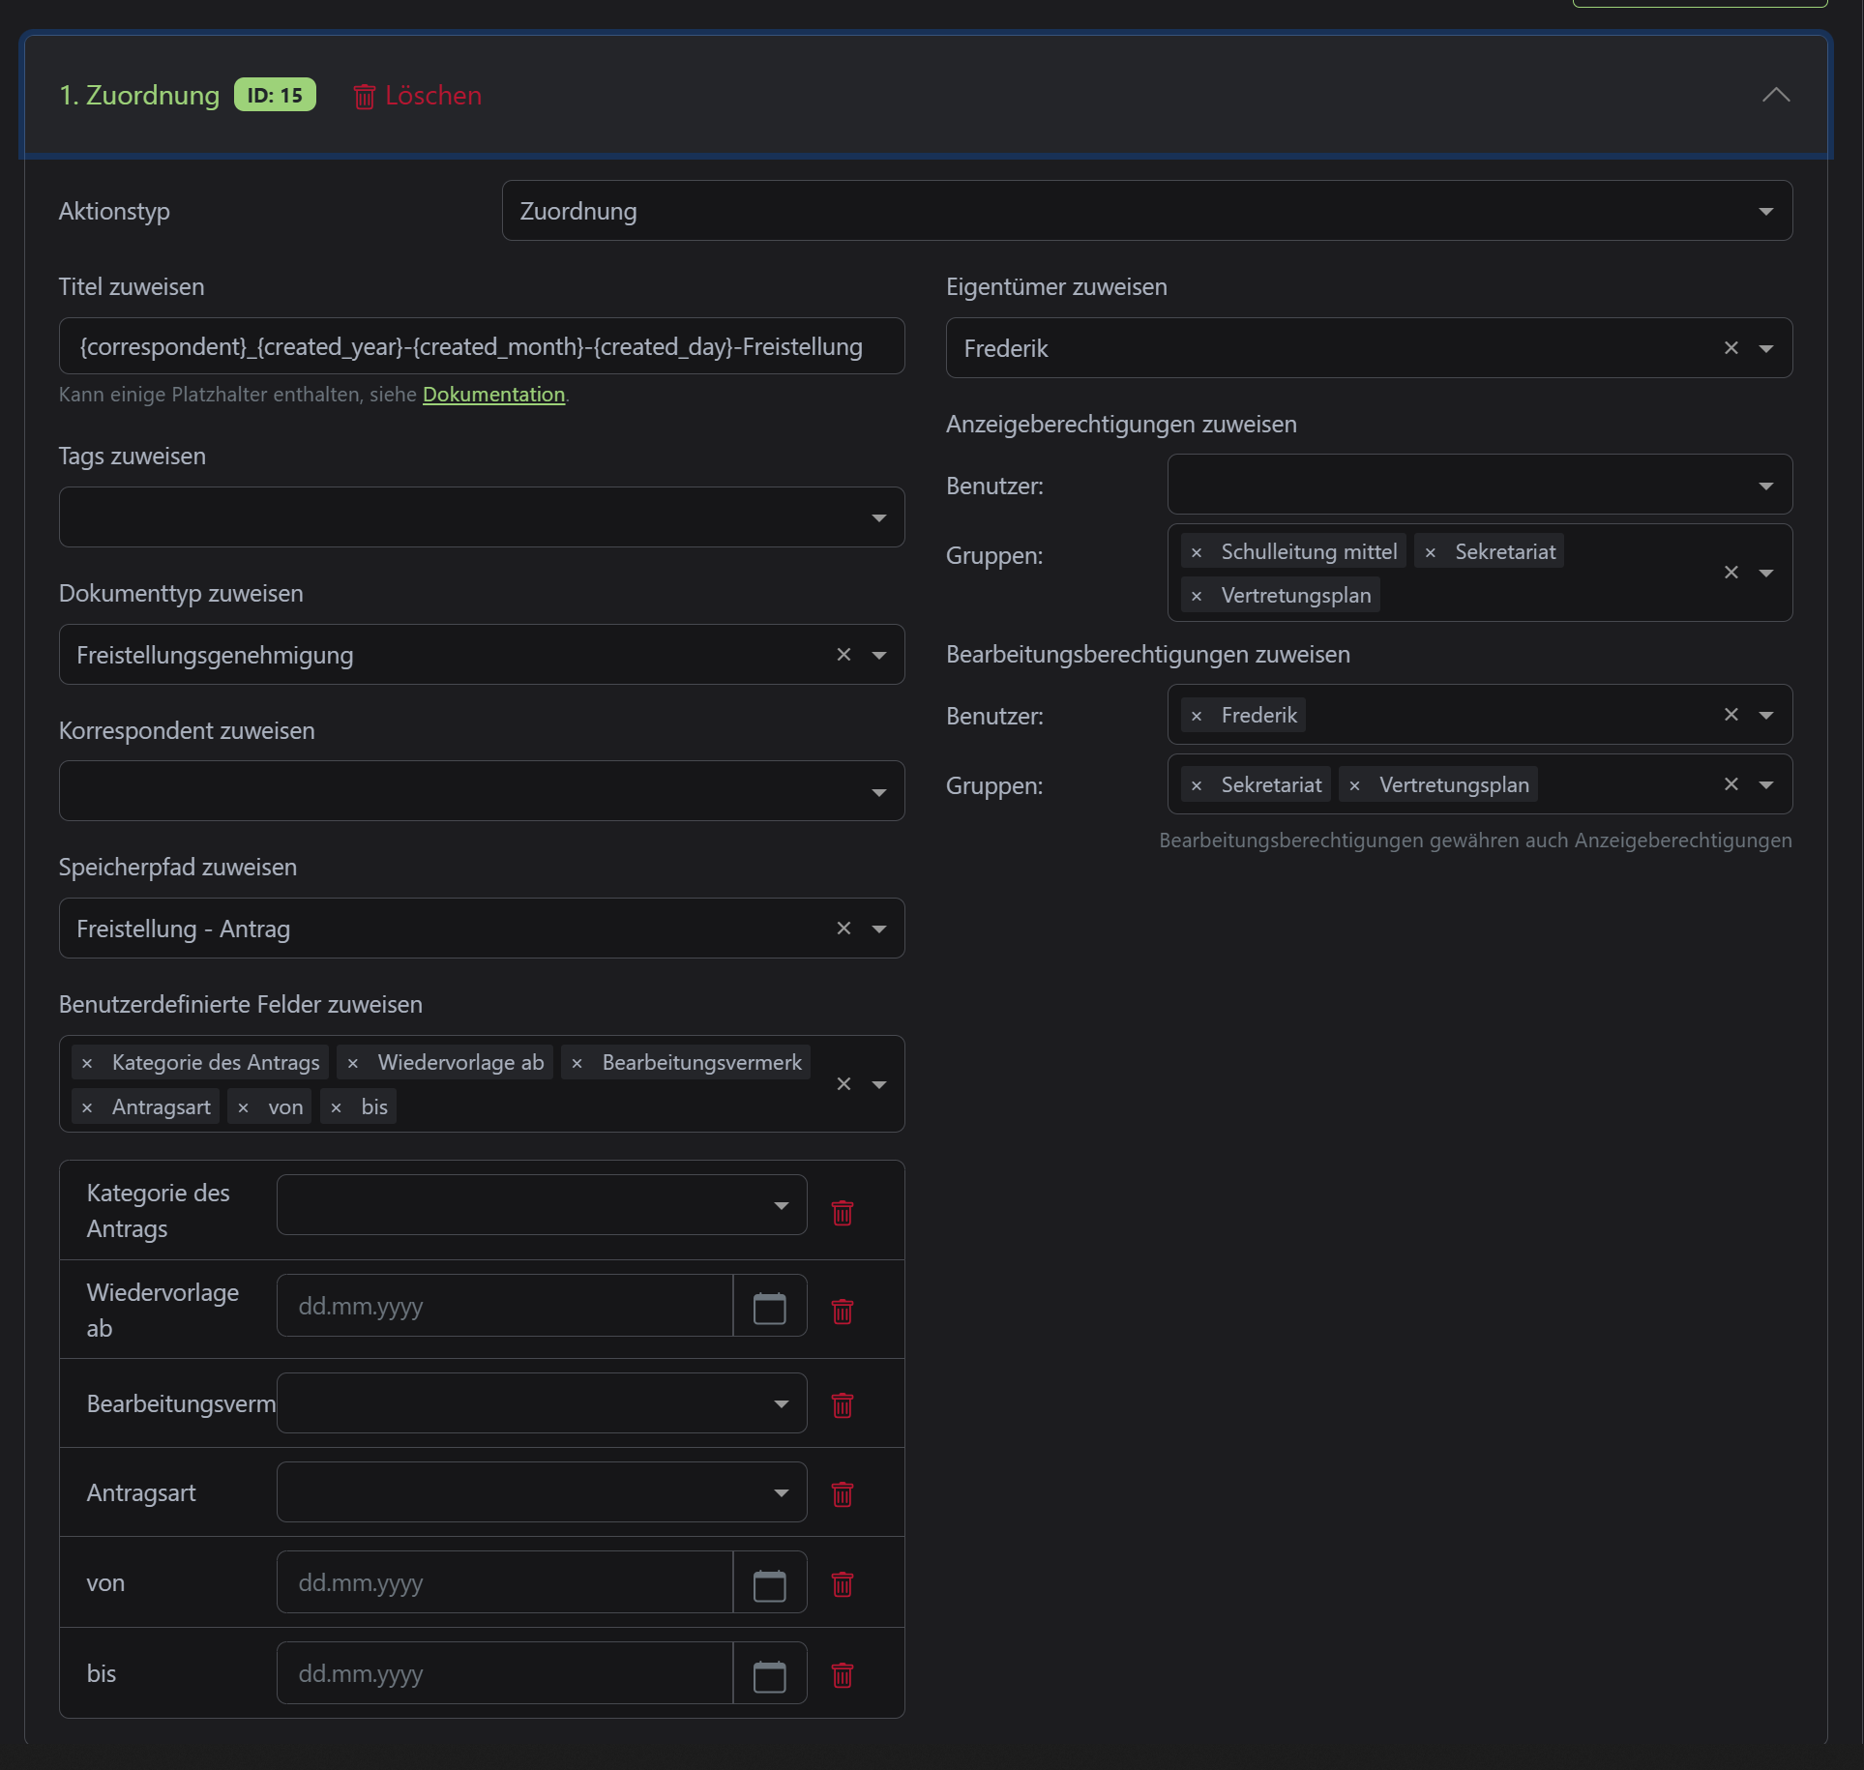Open calendar picker for von date
This screenshot has height=1770, width=1864.
769,1584
